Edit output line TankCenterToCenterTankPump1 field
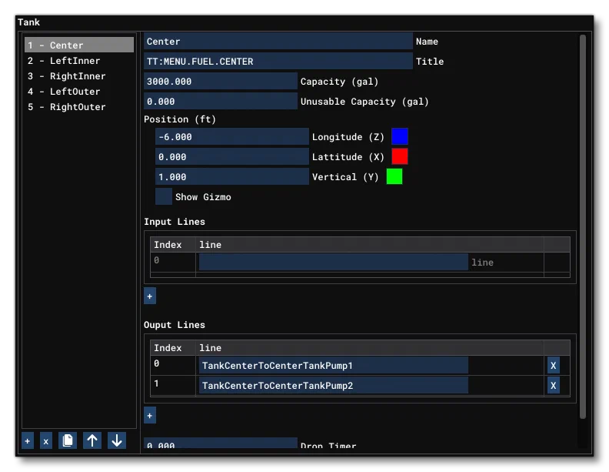This screenshot has height=472, width=609. coord(333,366)
